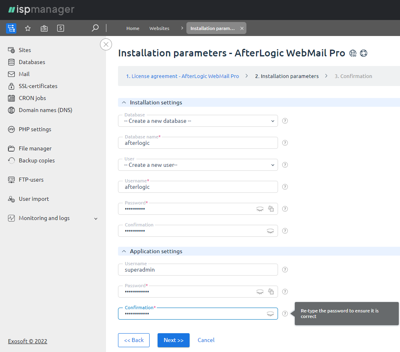Click the Next button to proceed
400x352 pixels.
[173, 340]
